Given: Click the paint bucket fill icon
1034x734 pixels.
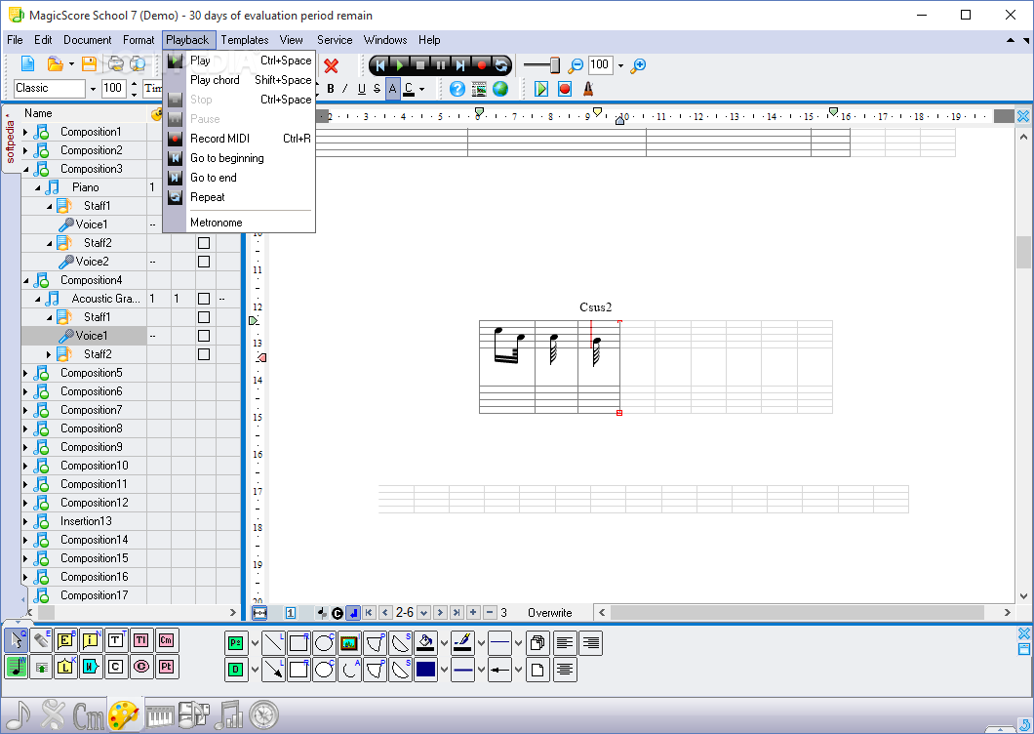Looking at the screenshot, I should (425, 642).
